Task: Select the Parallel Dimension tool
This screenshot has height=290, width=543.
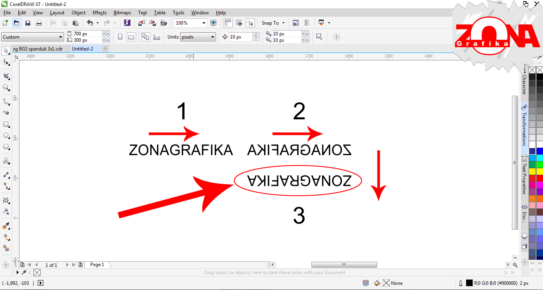Action: [x=6, y=175]
